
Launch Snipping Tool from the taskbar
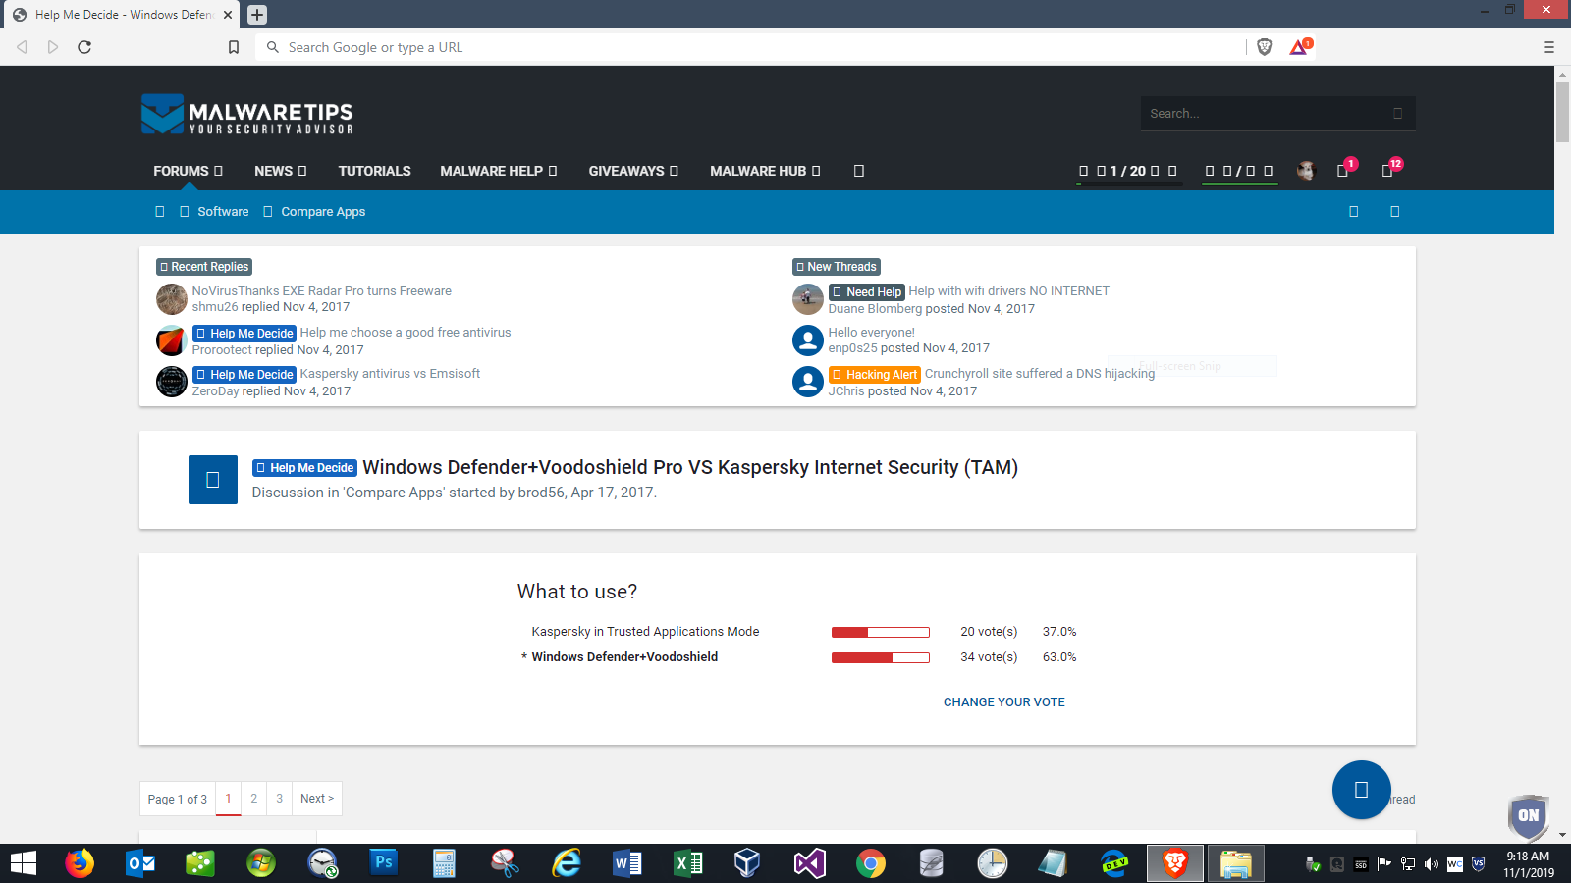(505, 863)
